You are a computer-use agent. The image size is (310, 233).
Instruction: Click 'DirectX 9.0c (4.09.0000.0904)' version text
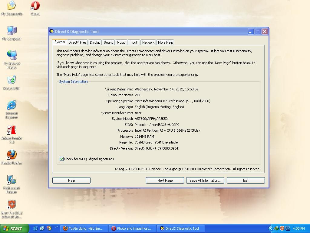[x=157, y=148]
